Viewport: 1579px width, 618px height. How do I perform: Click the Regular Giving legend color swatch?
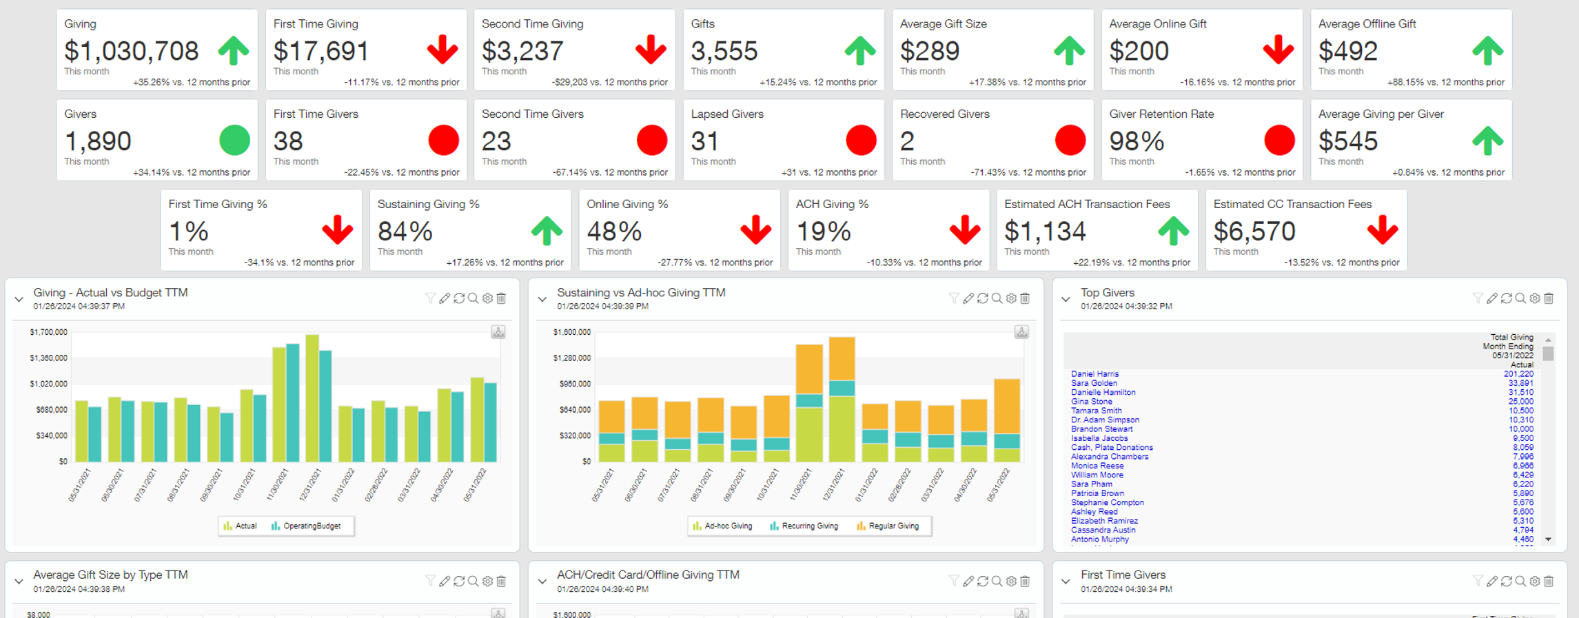pos(861,526)
